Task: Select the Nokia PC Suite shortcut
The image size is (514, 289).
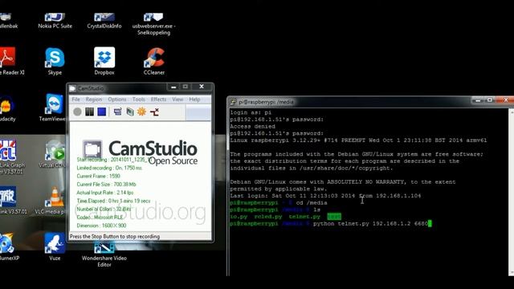Action: 55,21
